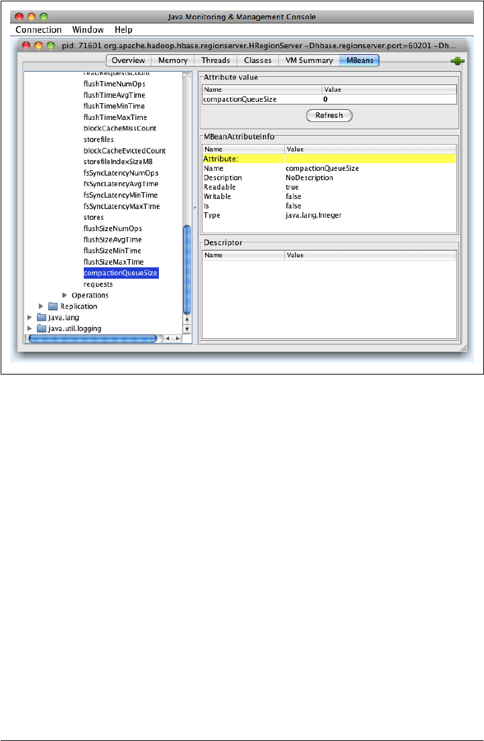The image size is (484, 741).
Task: Click the horizontal scrollbar right arrow
Action: click(x=177, y=338)
